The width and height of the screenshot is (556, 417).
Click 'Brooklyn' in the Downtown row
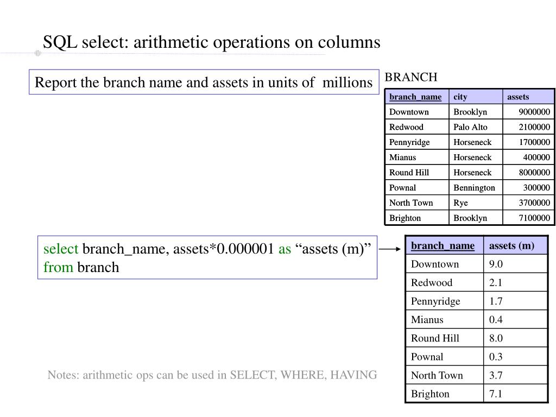(470, 112)
